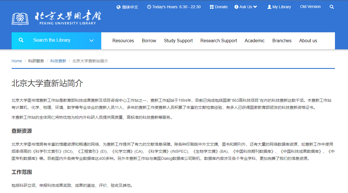The height and width of the screenshot is (193, 348).
Task: Click Home in the breadcrumb trail
Action: pos(17,61)
